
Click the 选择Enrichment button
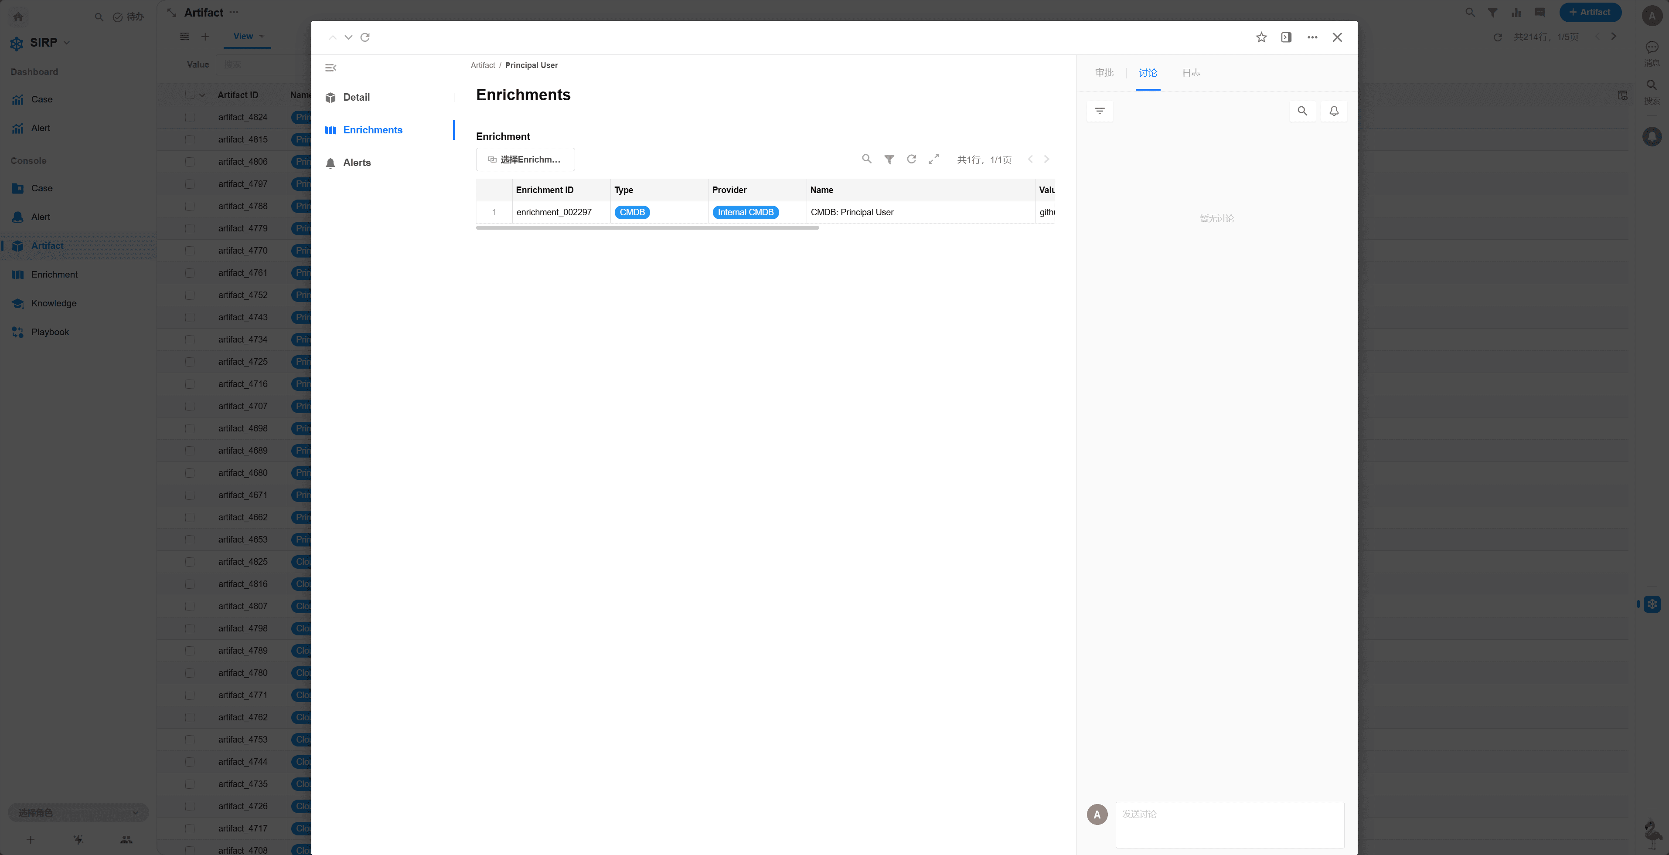coord(525,159)
